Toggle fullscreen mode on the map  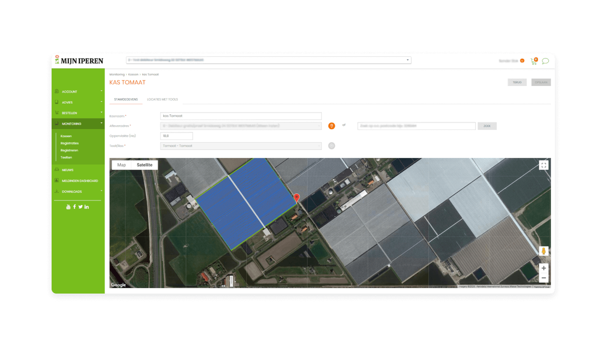(544, 165)
